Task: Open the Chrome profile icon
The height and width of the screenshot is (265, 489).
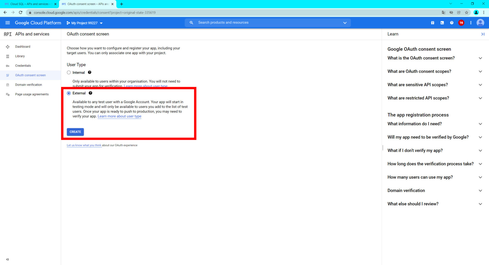Action: click(x=476, y=12)
